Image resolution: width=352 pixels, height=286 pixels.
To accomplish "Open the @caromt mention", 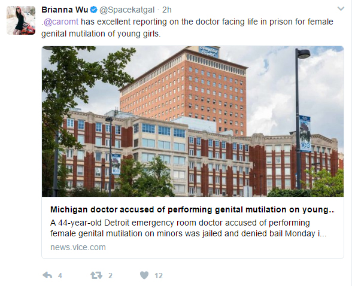I will coord(61,22).
